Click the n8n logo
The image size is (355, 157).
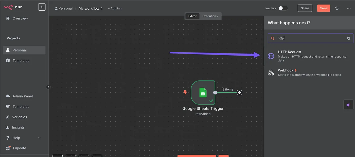coord(13,7)
